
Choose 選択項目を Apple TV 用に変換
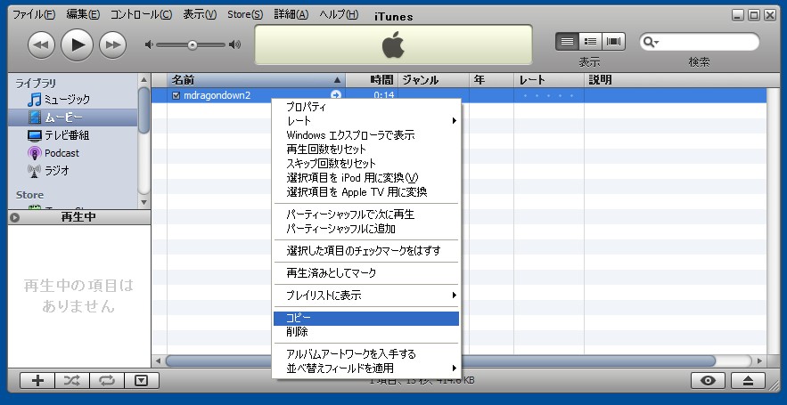(366, 192)
